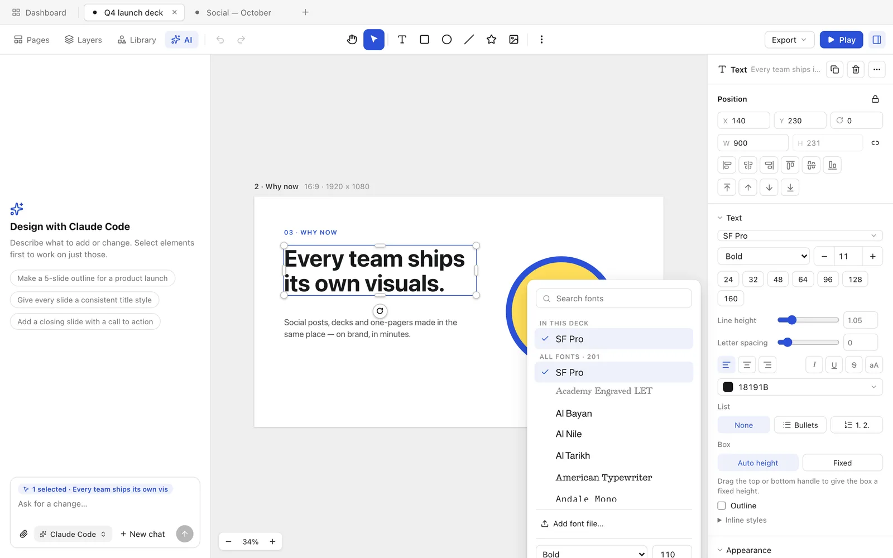Select the Line tool

[469, 40]
